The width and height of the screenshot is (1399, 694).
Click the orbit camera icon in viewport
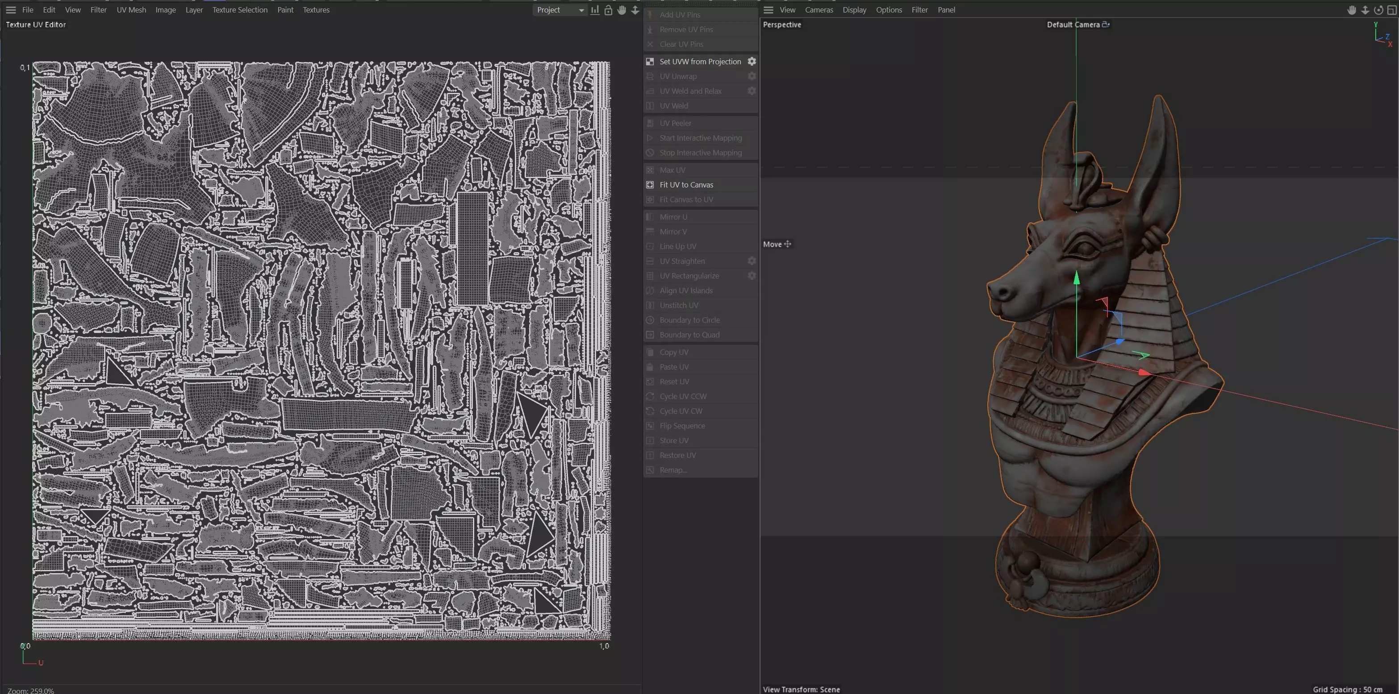coord(1378,10)
